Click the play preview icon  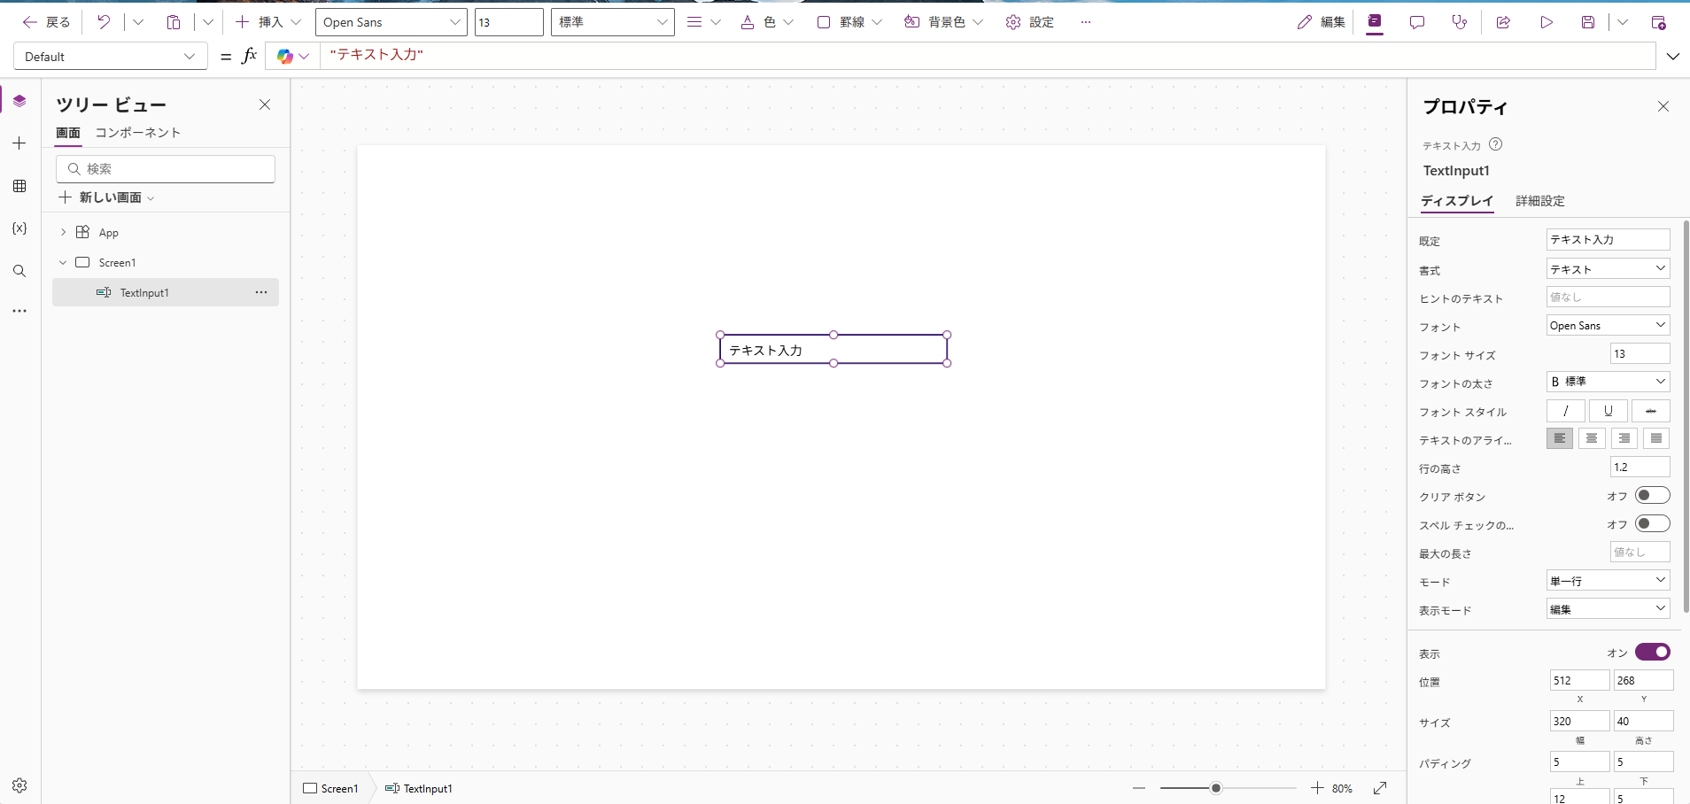1547,22
